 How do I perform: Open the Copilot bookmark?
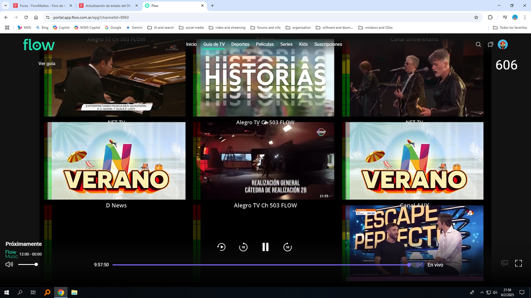[x=61, y=28]
